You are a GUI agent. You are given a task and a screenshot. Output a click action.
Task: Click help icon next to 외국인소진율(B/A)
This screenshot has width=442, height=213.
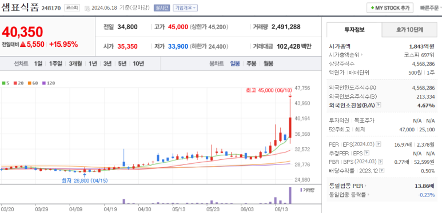tap(379, 105)
